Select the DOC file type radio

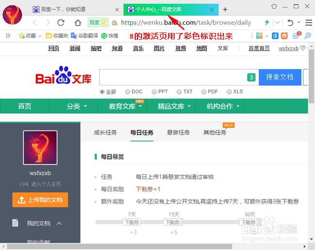[x=127, y=92]
